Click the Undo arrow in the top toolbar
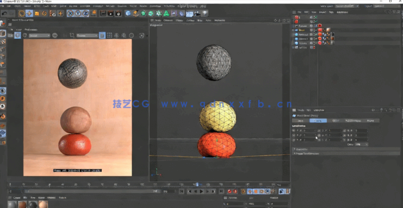403x208 pixels. click(5, 13)
